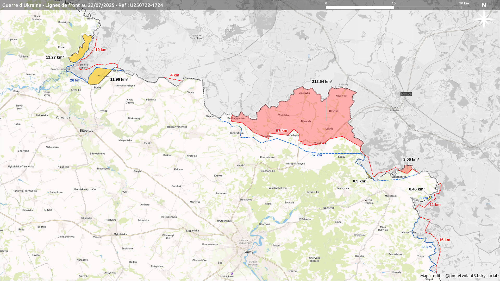The height and width of the screenshot is (281, 500).
Task: Click the red 19 km label
Action: [x=101, y=50]
